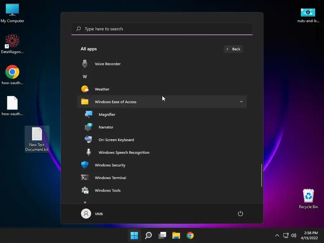
Task: Open the VM6 user account menu
Action: coord(92,214)
